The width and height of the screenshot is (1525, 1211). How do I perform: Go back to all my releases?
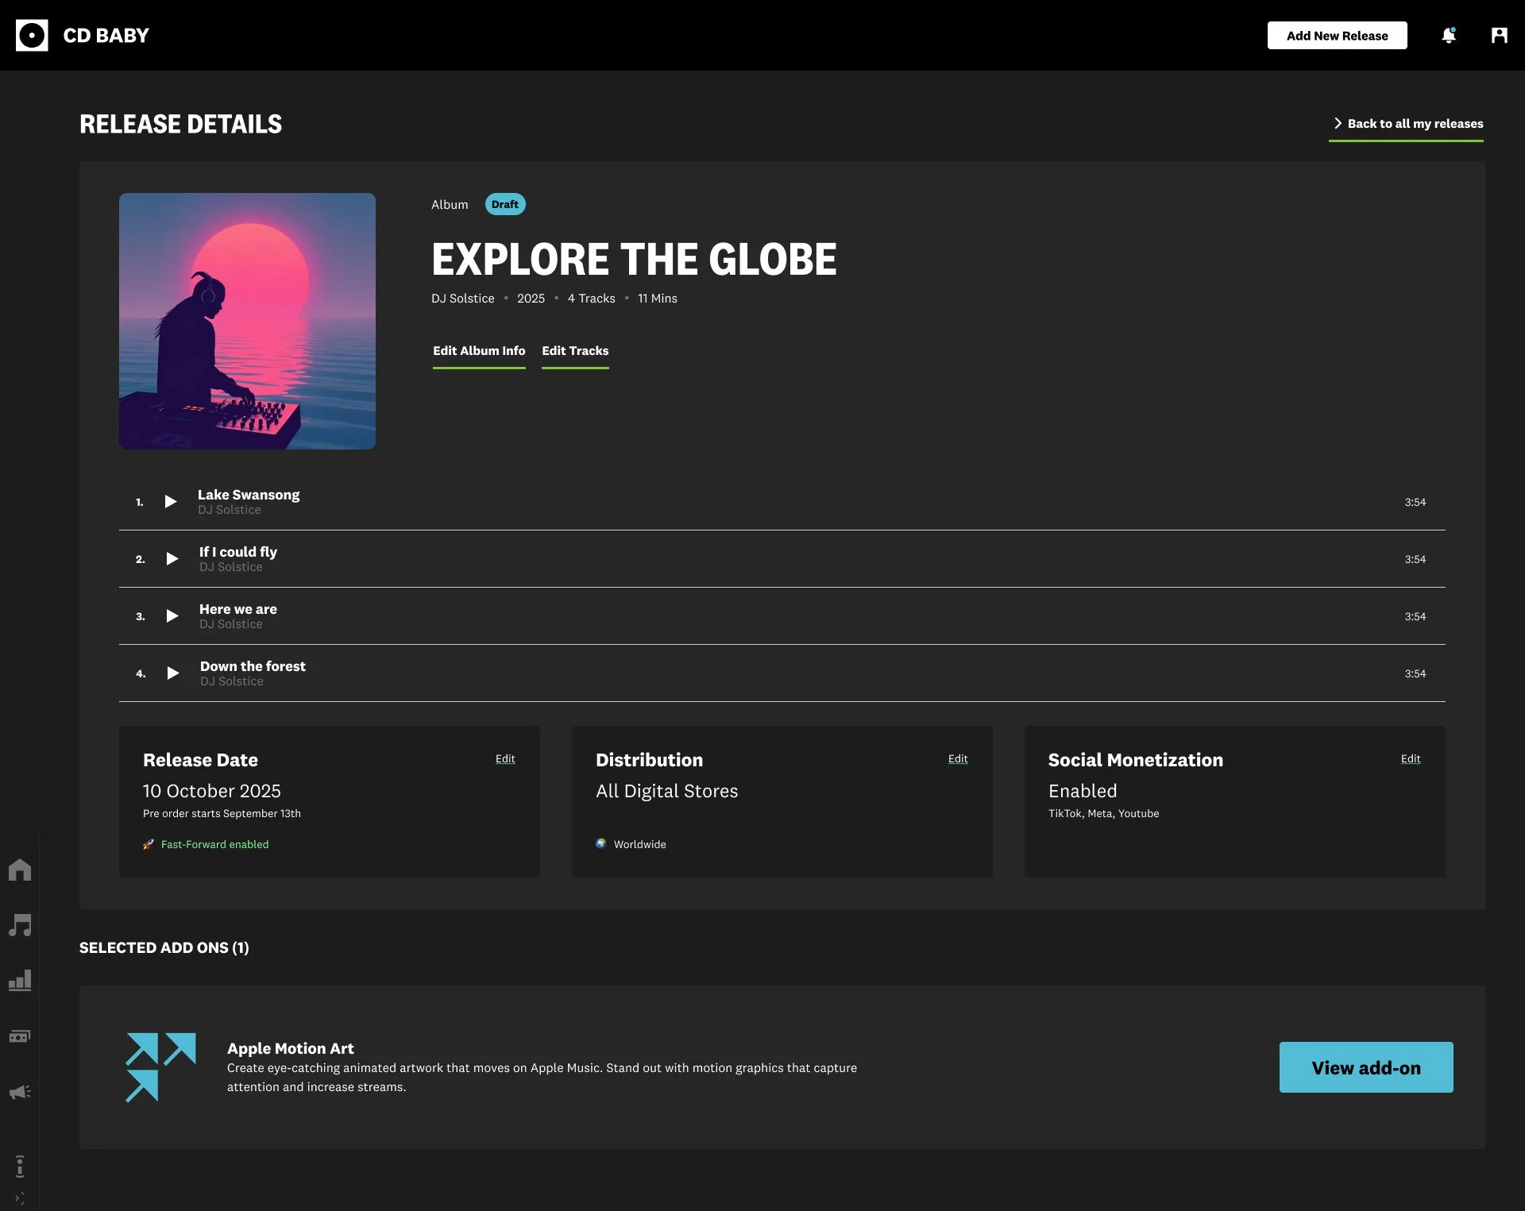point(1407,123)
